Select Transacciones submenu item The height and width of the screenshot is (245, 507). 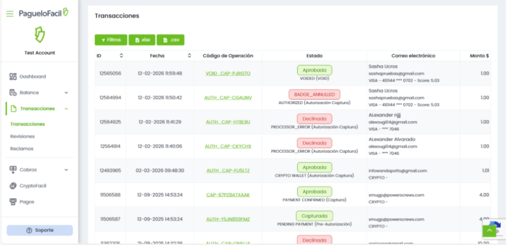(28, 124)
